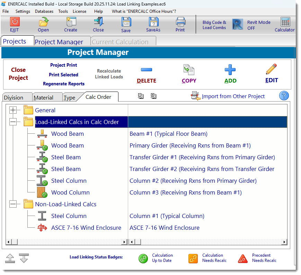
Task: Click Import from Other Project link
Action: [x=233, y=96]
